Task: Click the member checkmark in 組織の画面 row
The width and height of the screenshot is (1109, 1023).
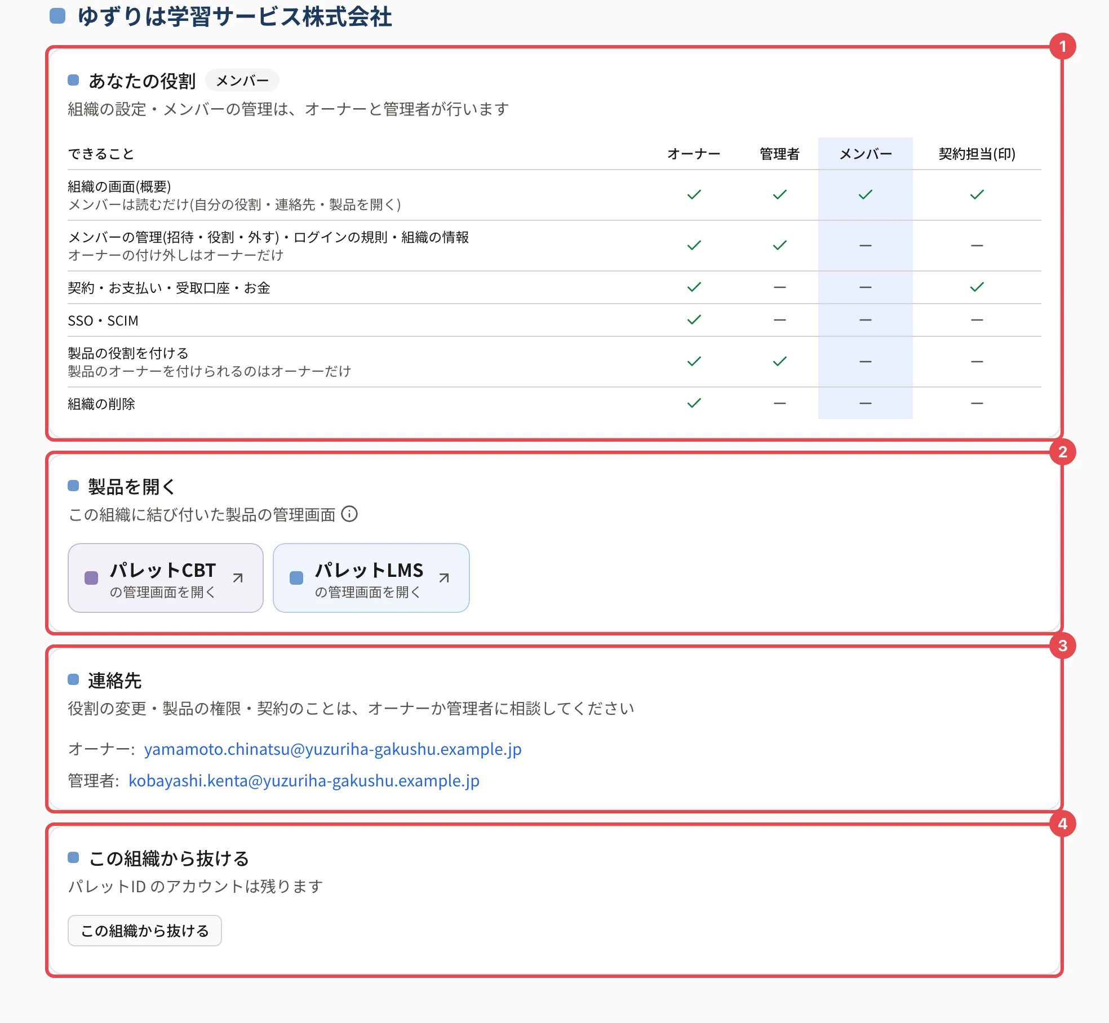Action: point(866,194)
